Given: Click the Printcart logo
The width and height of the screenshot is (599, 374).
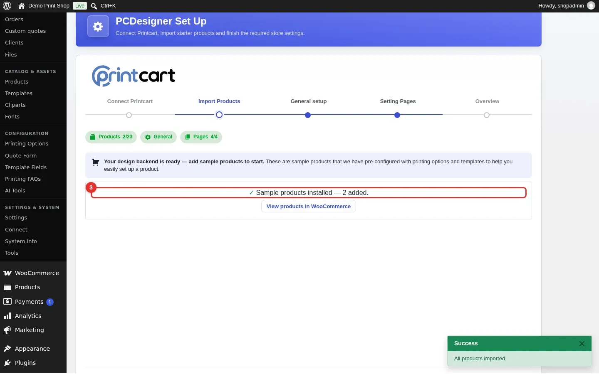Looking at the screenshot, I should 134,76.
